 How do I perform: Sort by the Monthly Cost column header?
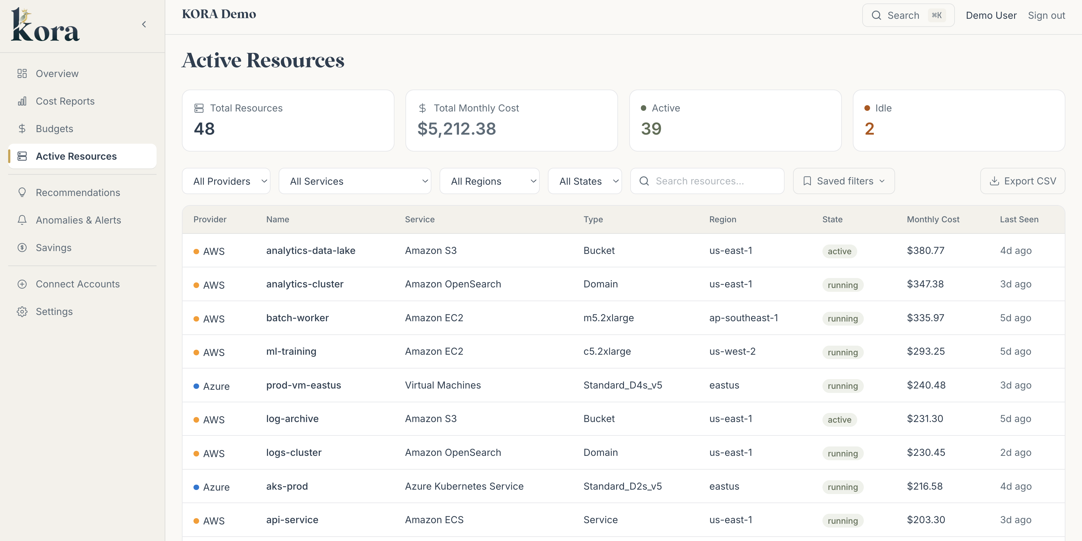[933, 219]
